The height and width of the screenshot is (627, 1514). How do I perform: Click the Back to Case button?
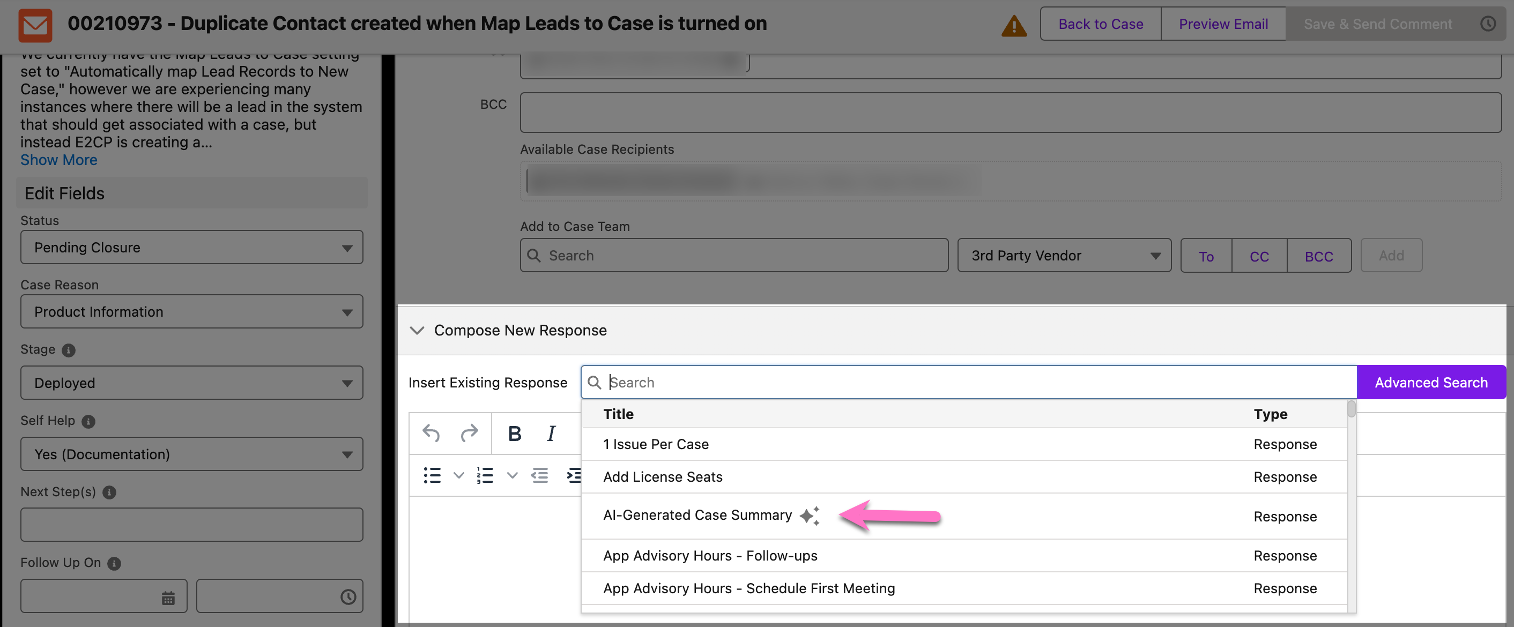tap(1100, 24)
